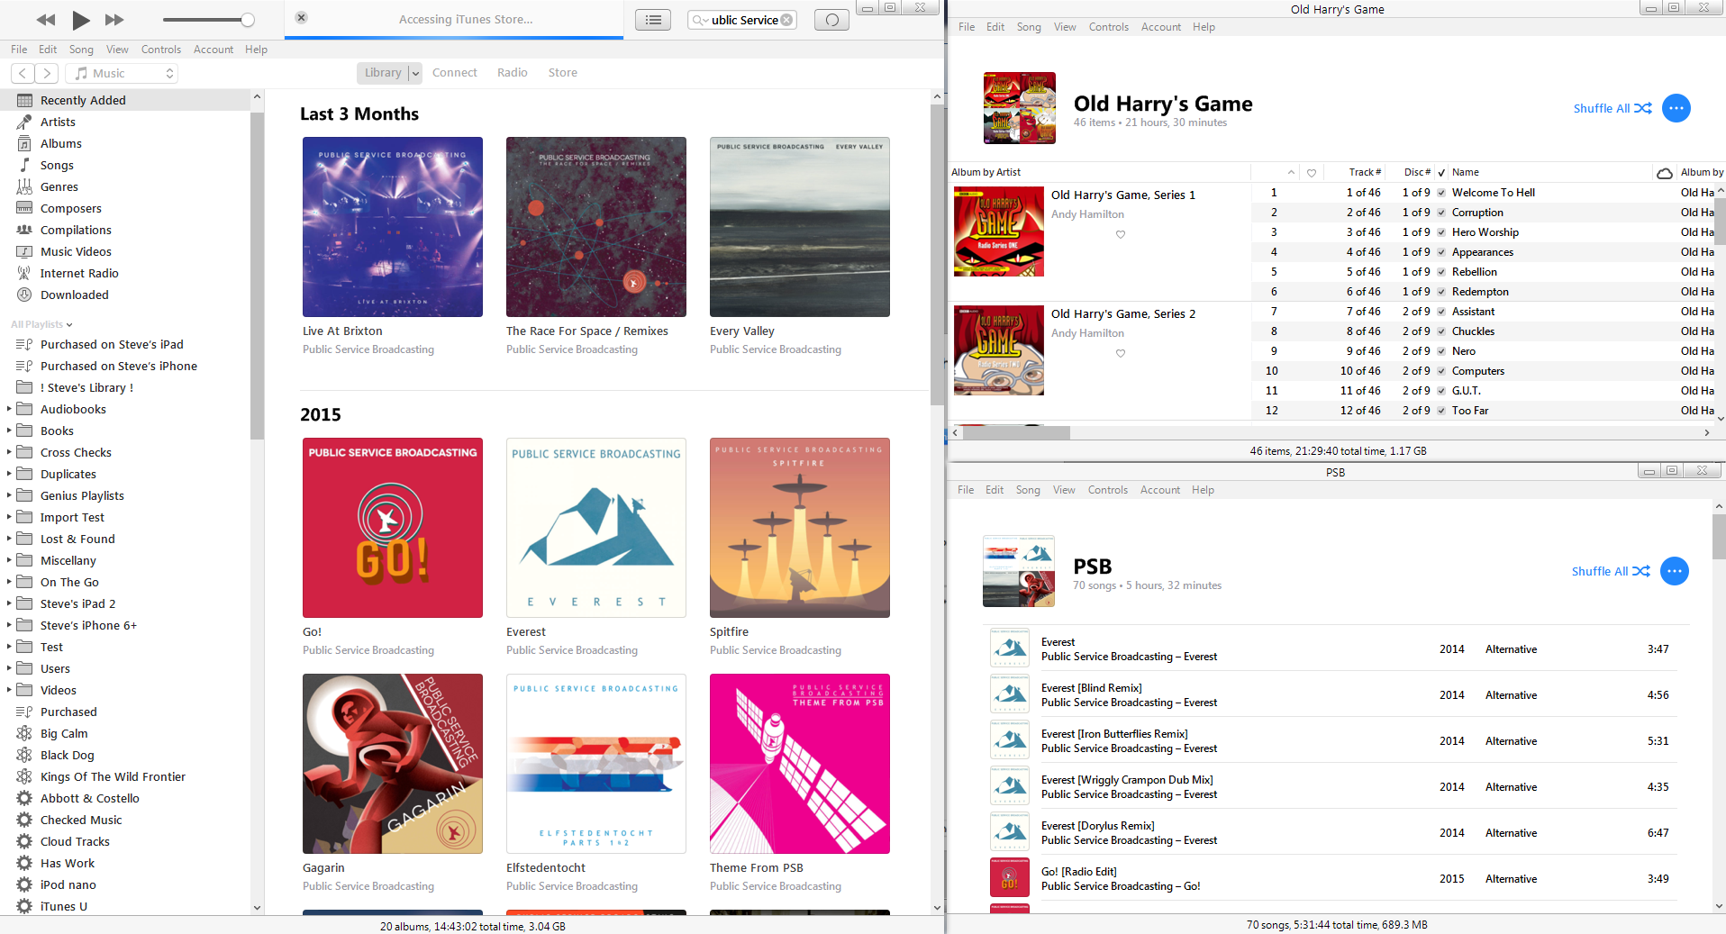Open the Radio tab
The image size is (1726, 934).
tap(513, 73)
